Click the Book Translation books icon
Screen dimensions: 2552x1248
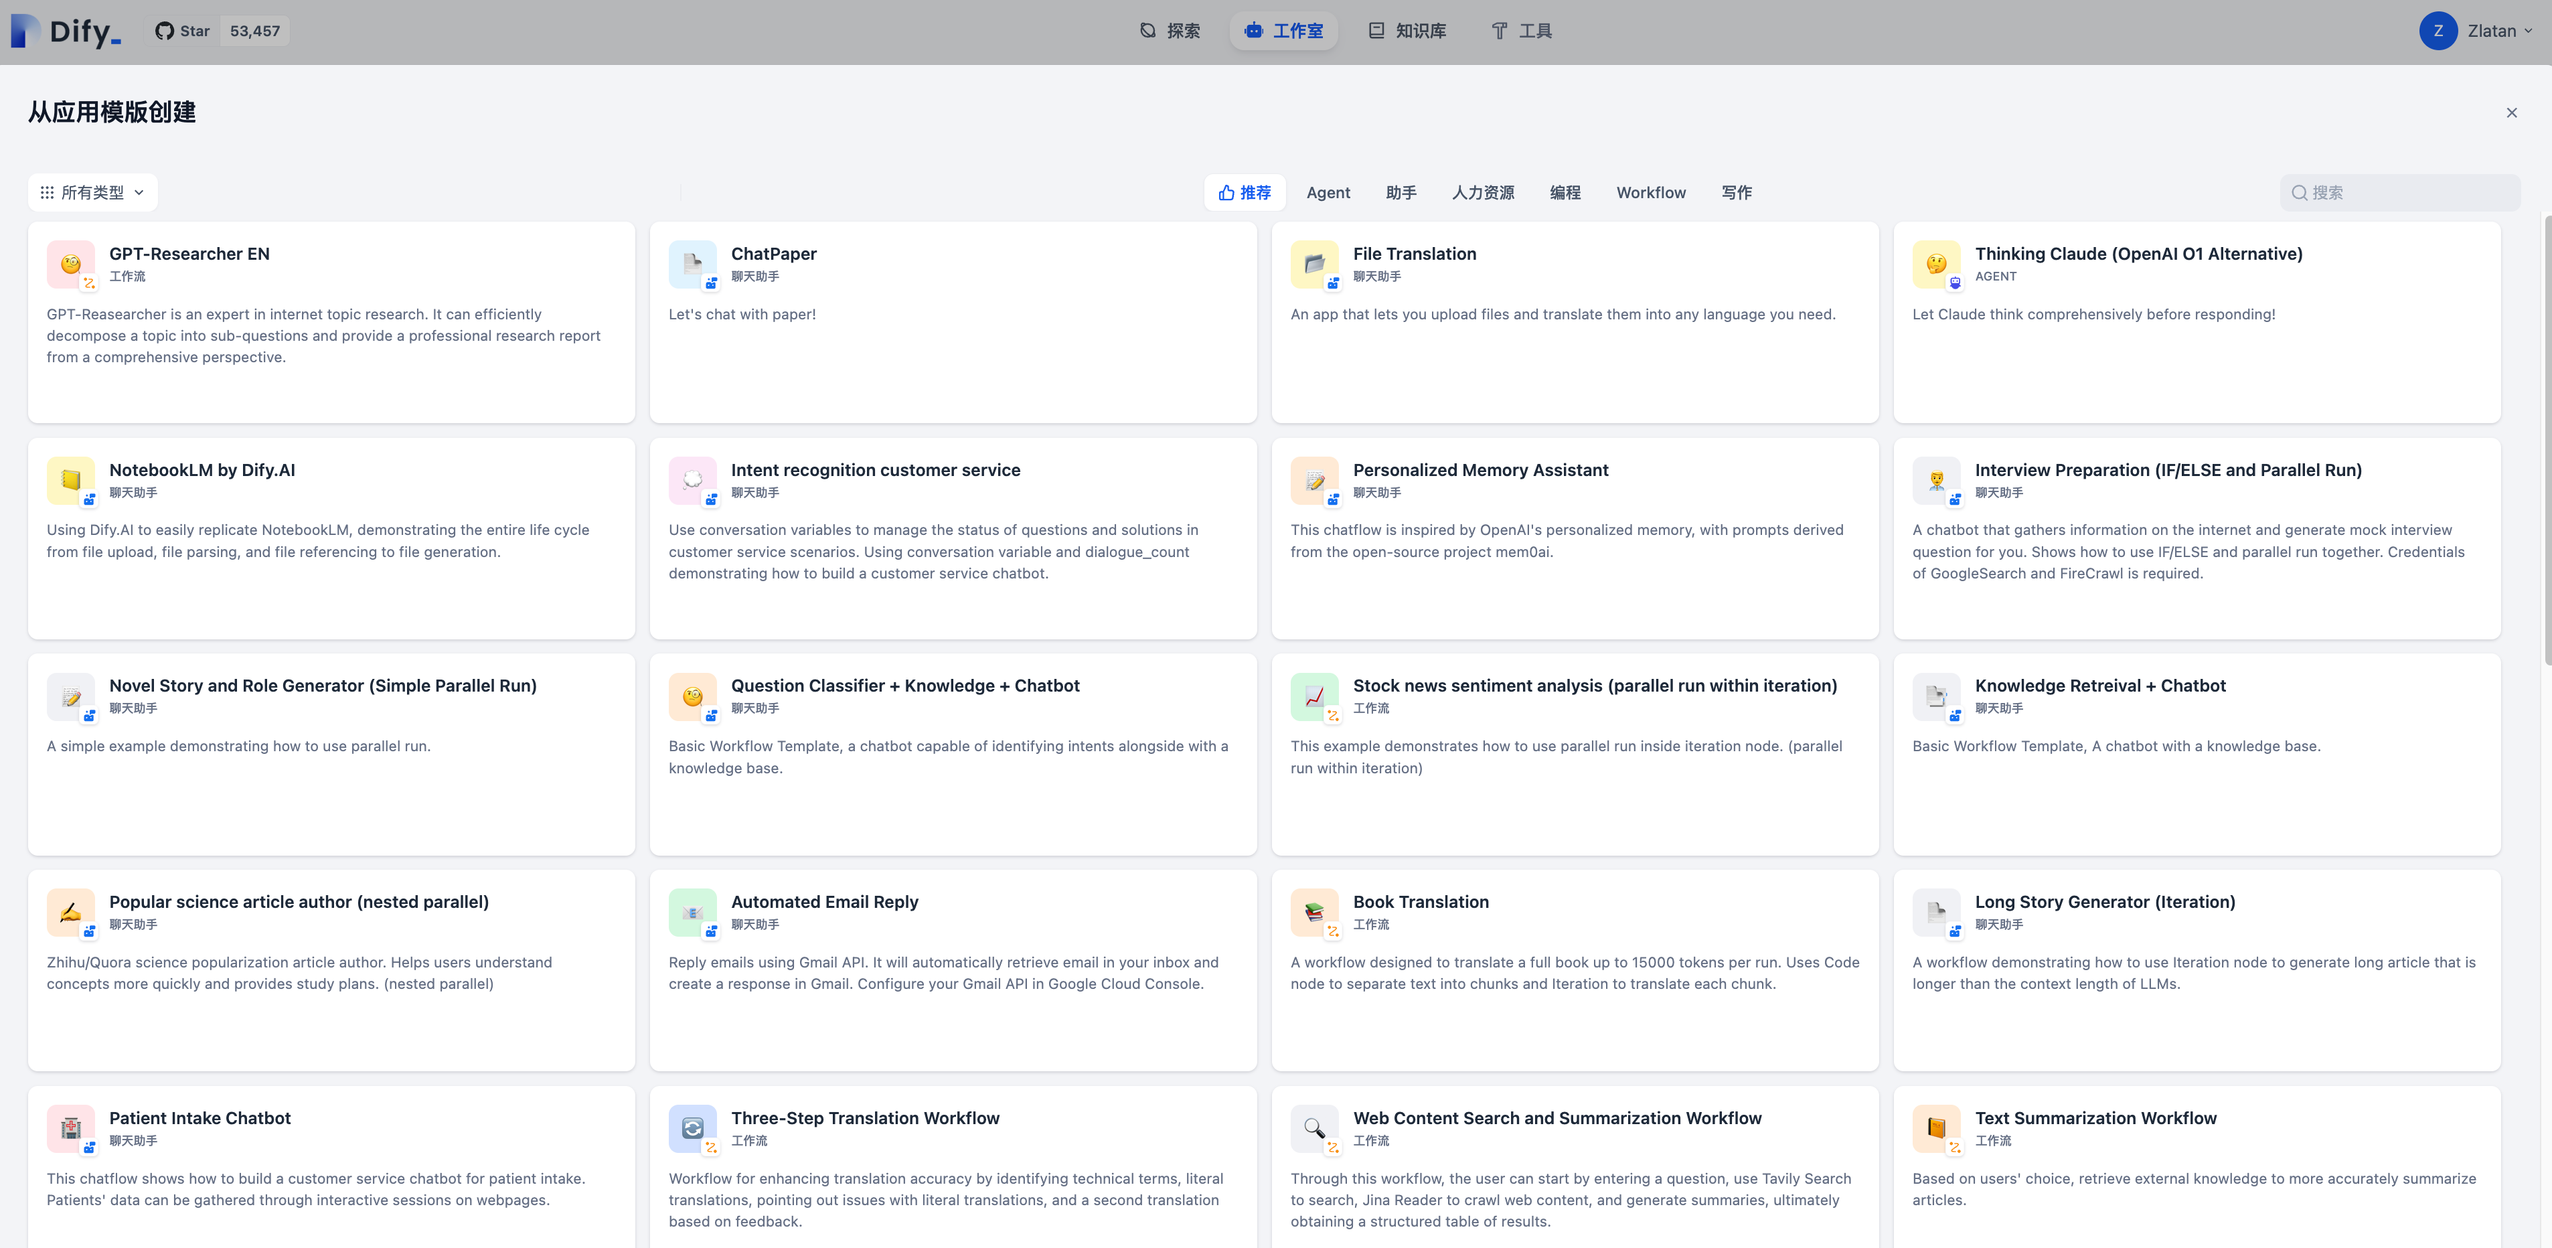coord(1313,912)
